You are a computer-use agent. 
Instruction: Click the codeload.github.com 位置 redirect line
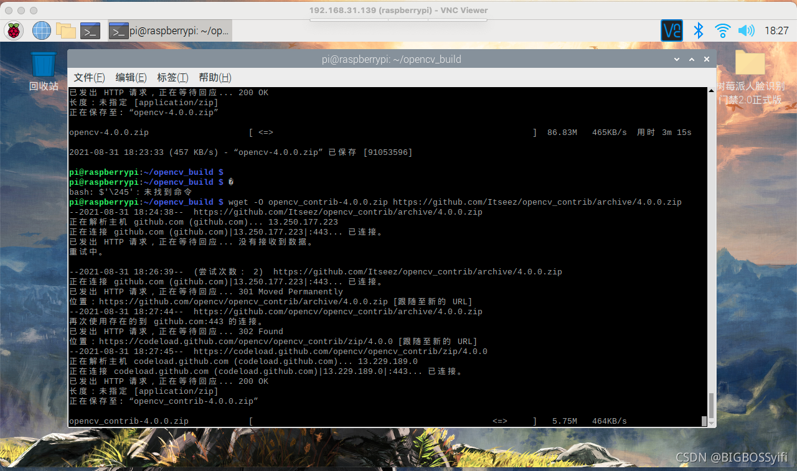tap(273, 342)
